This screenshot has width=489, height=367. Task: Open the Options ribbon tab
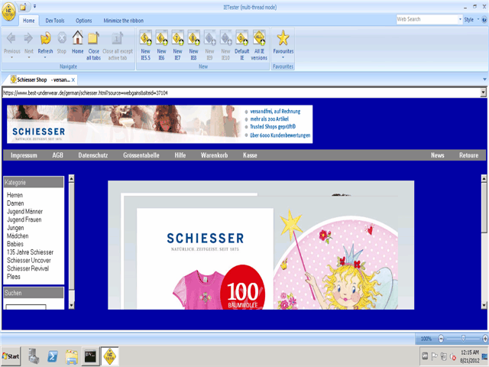(x=83, y=21)
